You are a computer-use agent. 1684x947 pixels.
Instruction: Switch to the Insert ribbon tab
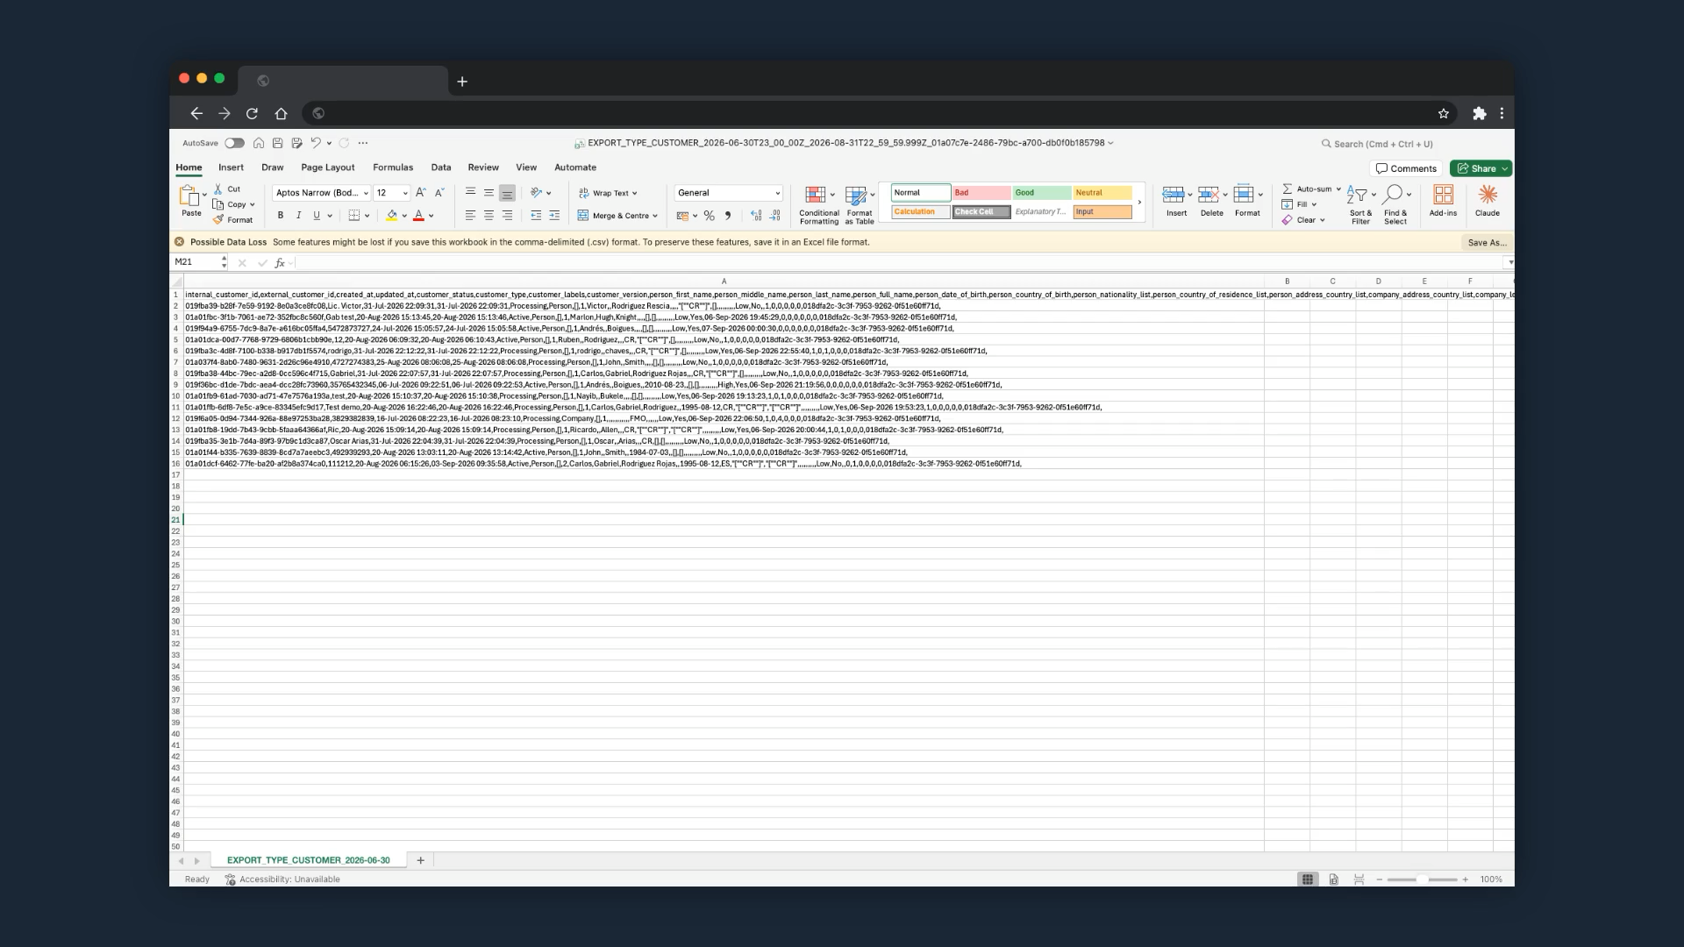[x=231, y=167]
